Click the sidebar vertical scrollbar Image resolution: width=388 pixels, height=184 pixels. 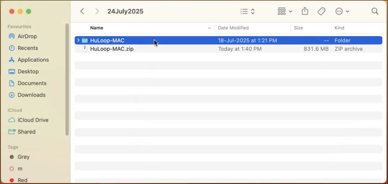click(67, 79)
